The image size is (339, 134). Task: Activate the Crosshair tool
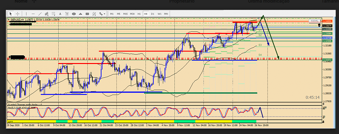tap(18, 14)
